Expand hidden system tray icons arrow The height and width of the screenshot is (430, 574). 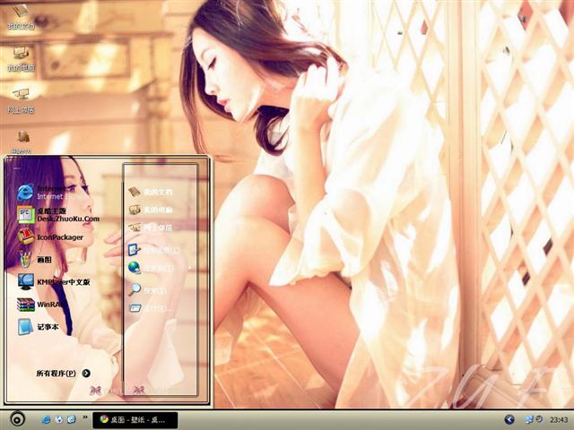click(509, 419)
